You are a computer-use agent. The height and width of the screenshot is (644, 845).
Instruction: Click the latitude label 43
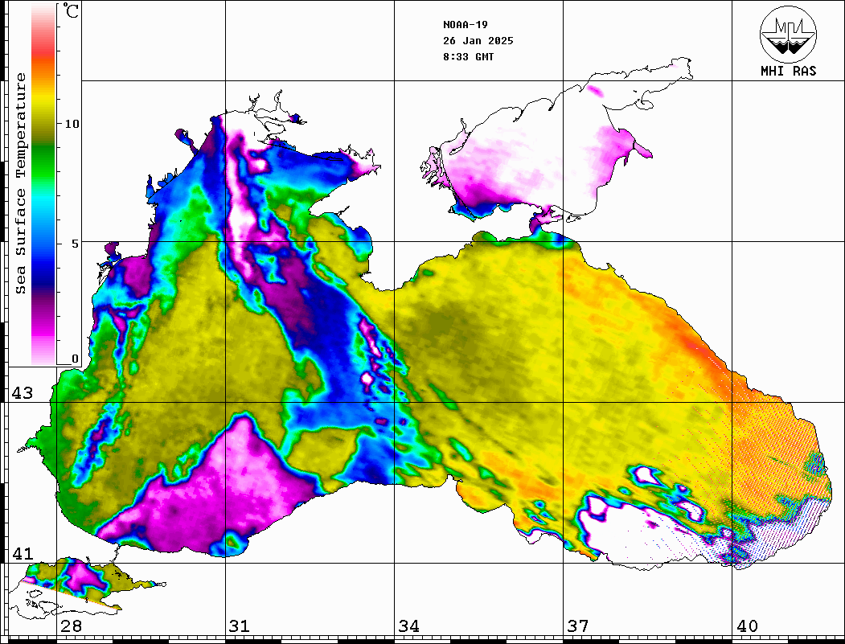(x=22, y=393)
